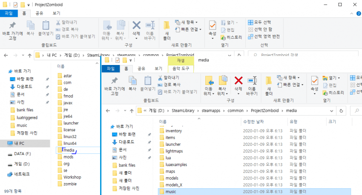Expand address history dropdown in media window

(x=331, y=111)
